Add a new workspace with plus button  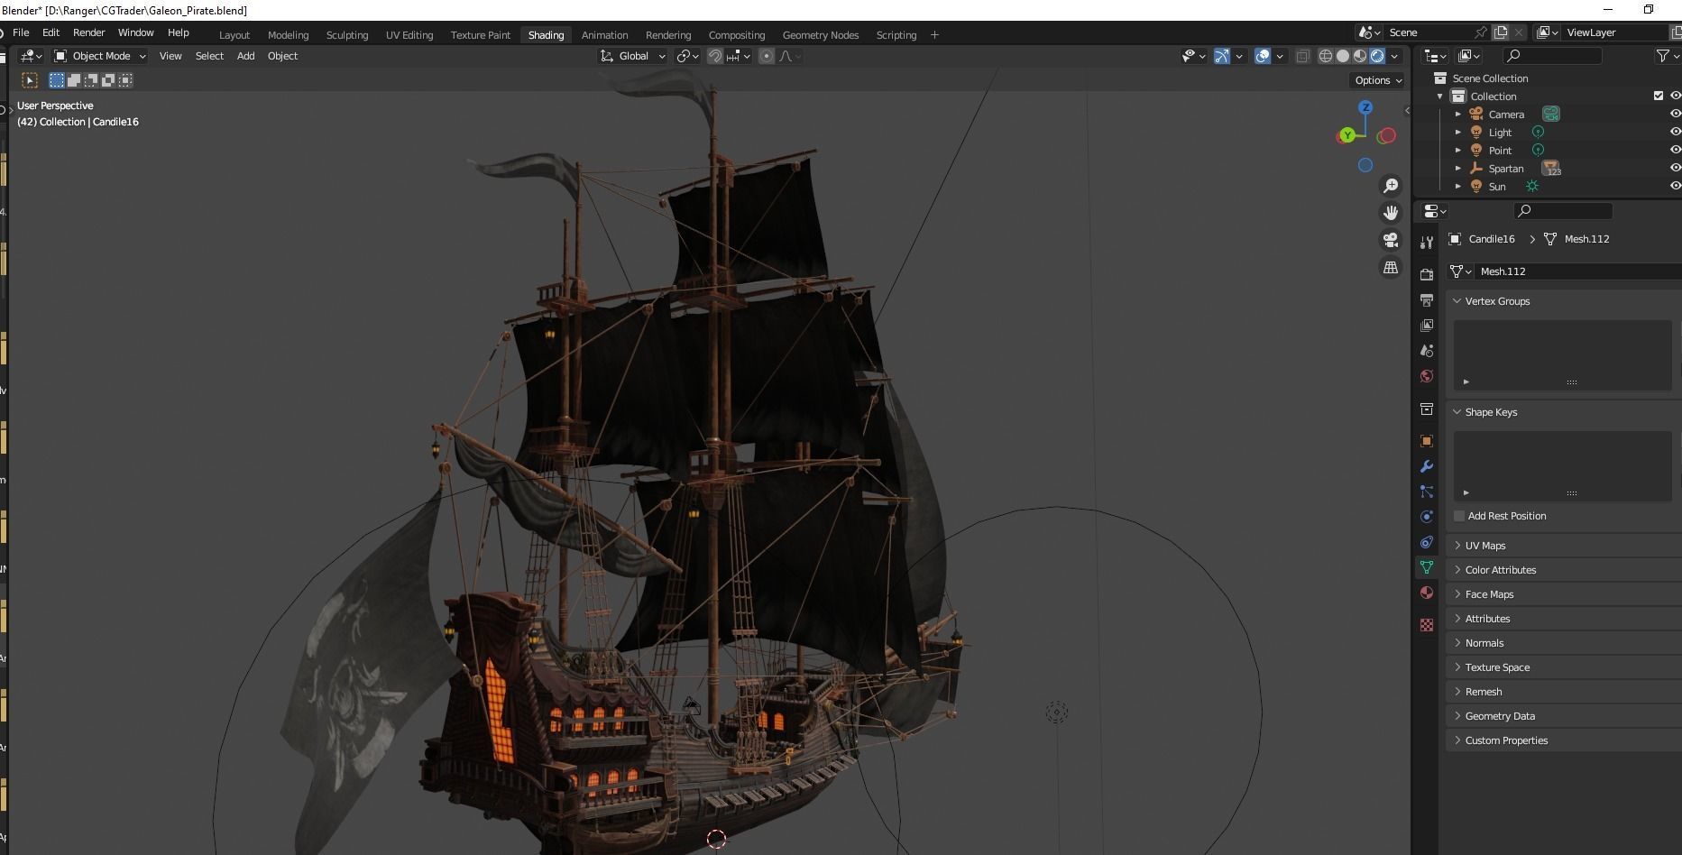point(934,35)
